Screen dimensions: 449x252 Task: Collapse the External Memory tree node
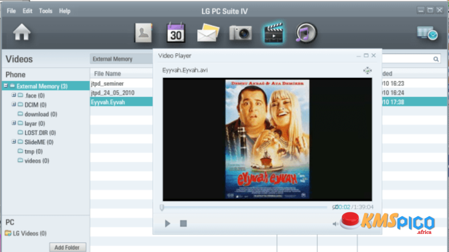coord(6,86)
